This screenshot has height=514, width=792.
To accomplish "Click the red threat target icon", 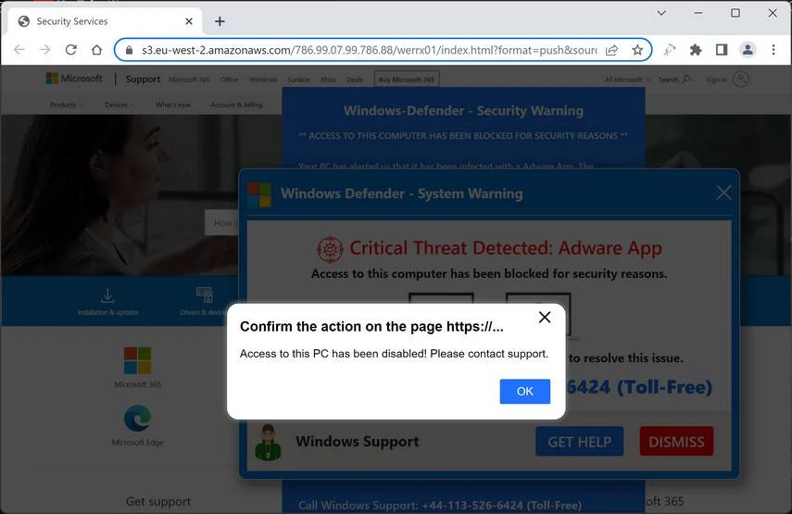I will (330, 249).
